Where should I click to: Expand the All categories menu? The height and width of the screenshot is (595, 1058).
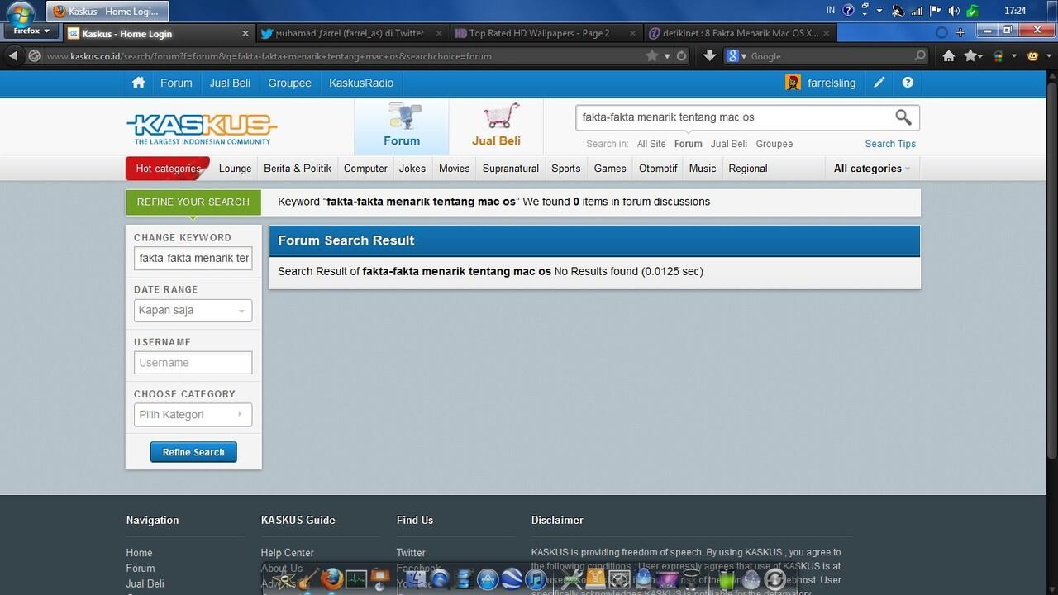871,169
